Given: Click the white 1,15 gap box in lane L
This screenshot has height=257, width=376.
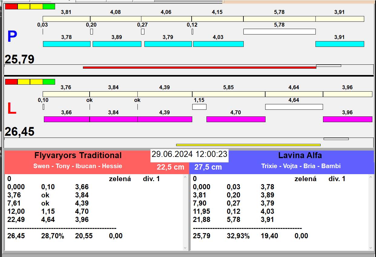Looking at the screenshot, I should tap(199, 107).
